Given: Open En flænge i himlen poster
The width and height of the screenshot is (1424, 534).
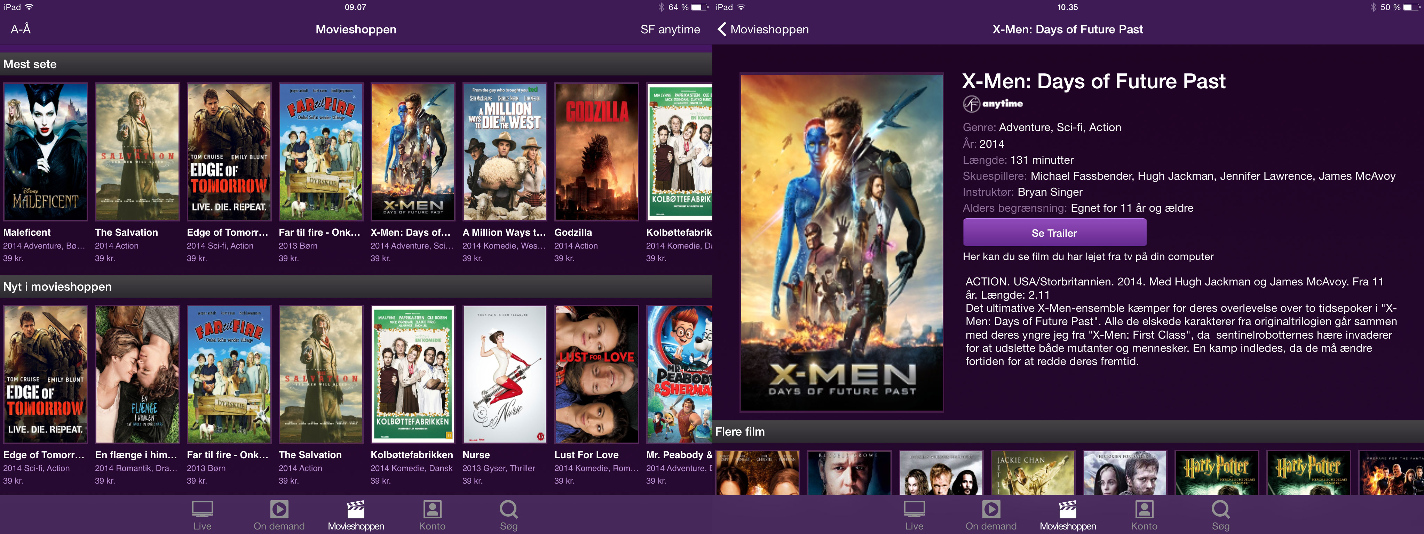Looking at the screenshot, I should (x=137, y=374).
